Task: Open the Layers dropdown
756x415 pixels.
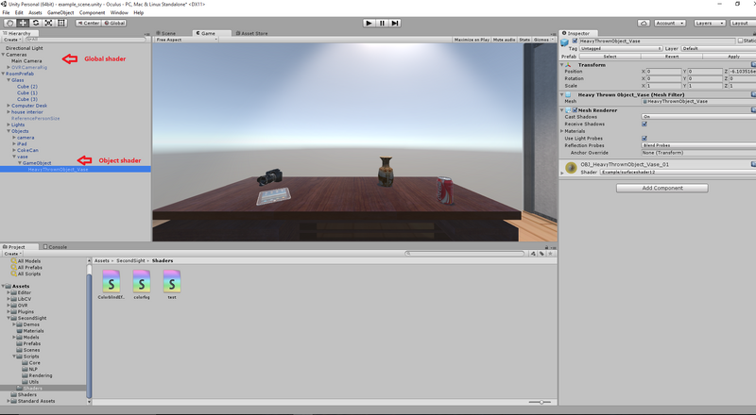Action: click(x=710, y=23)
